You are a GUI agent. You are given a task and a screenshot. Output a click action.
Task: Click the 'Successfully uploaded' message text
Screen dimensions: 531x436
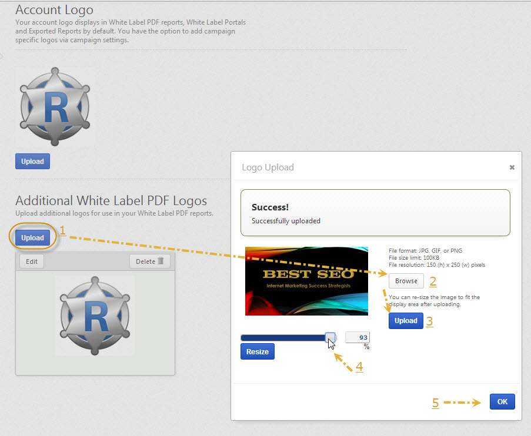[286, 221]
